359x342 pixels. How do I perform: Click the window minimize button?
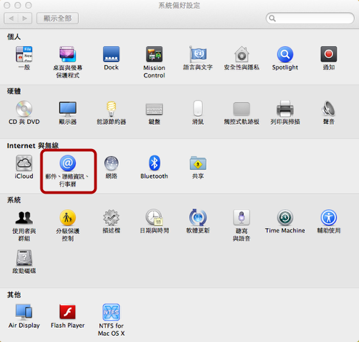click(x=18, y=5)
